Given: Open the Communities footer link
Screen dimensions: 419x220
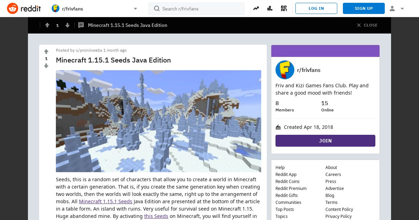Looking at the screenshot, I should 288,202.
